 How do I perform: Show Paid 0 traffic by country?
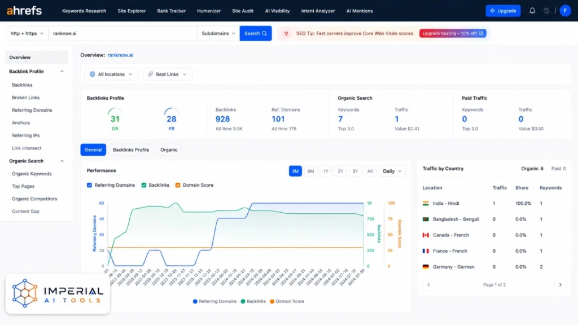pos(558,168)
